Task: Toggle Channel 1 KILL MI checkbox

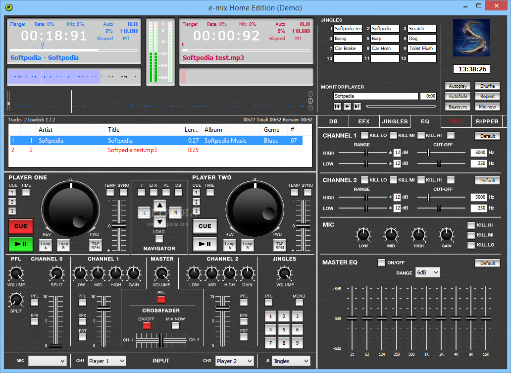Action: coord(393,135)
